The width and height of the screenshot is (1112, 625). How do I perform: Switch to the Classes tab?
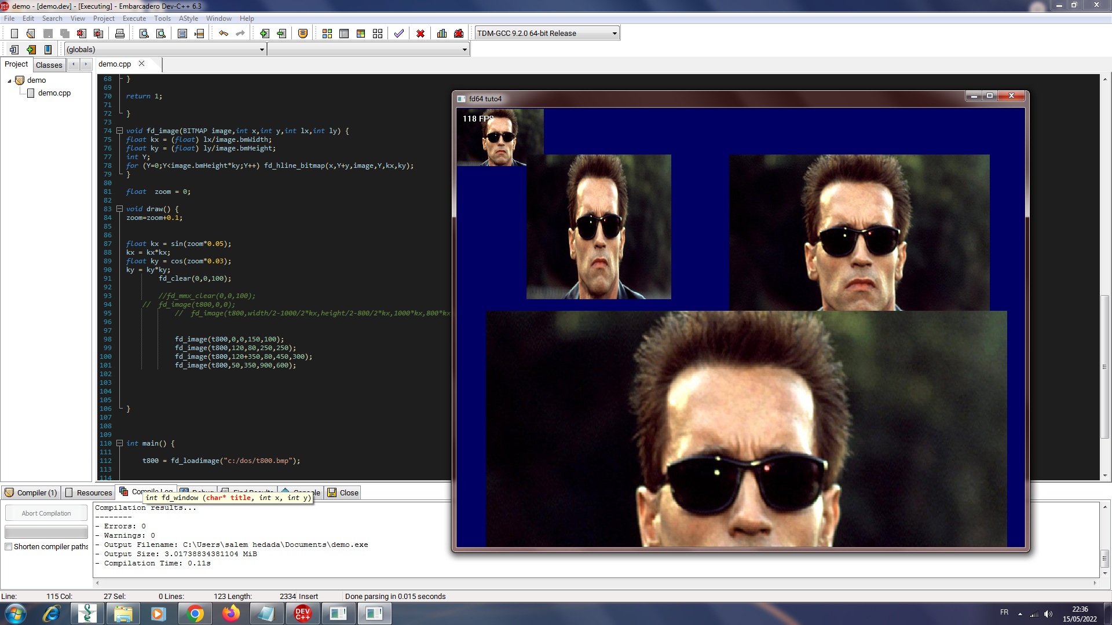tap(49, 65)
